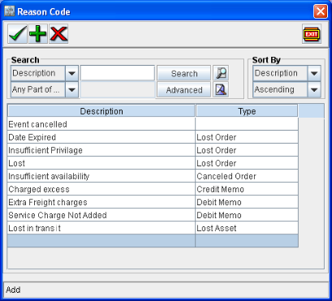Click the disabled second search field

(118, 89)
